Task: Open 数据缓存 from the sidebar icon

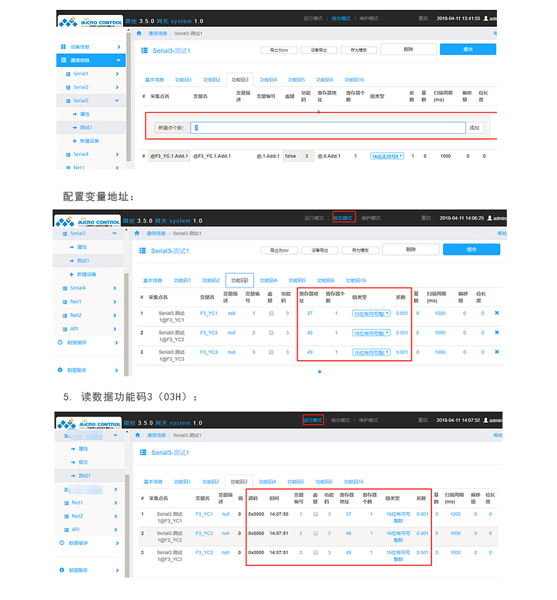Action: click(60, 342)
